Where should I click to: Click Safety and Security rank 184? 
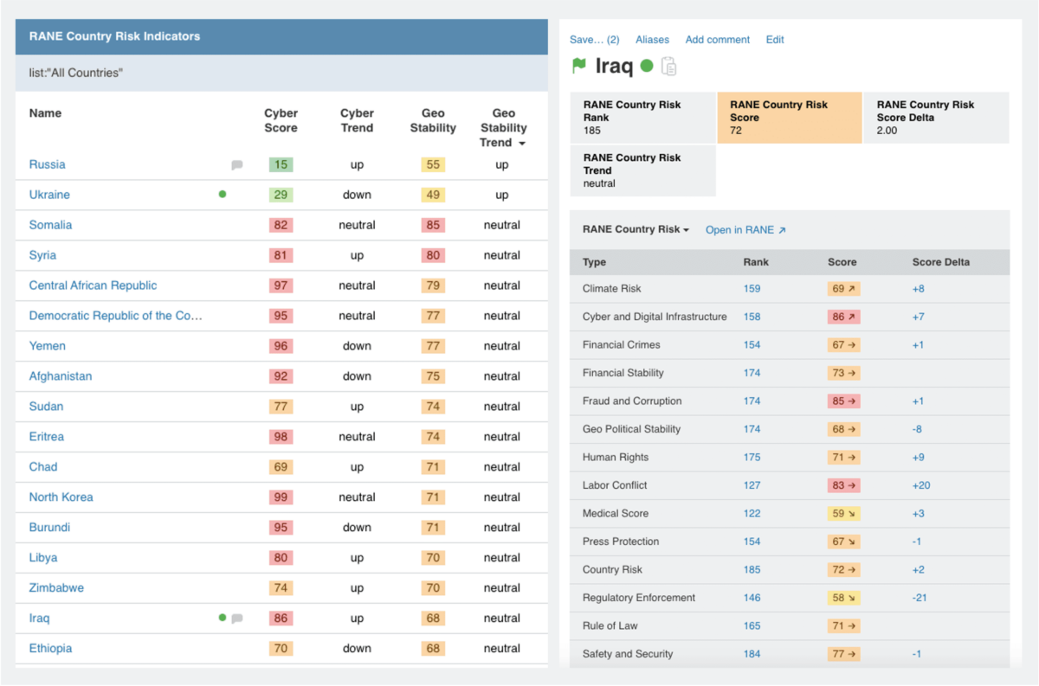click(752, 654)
